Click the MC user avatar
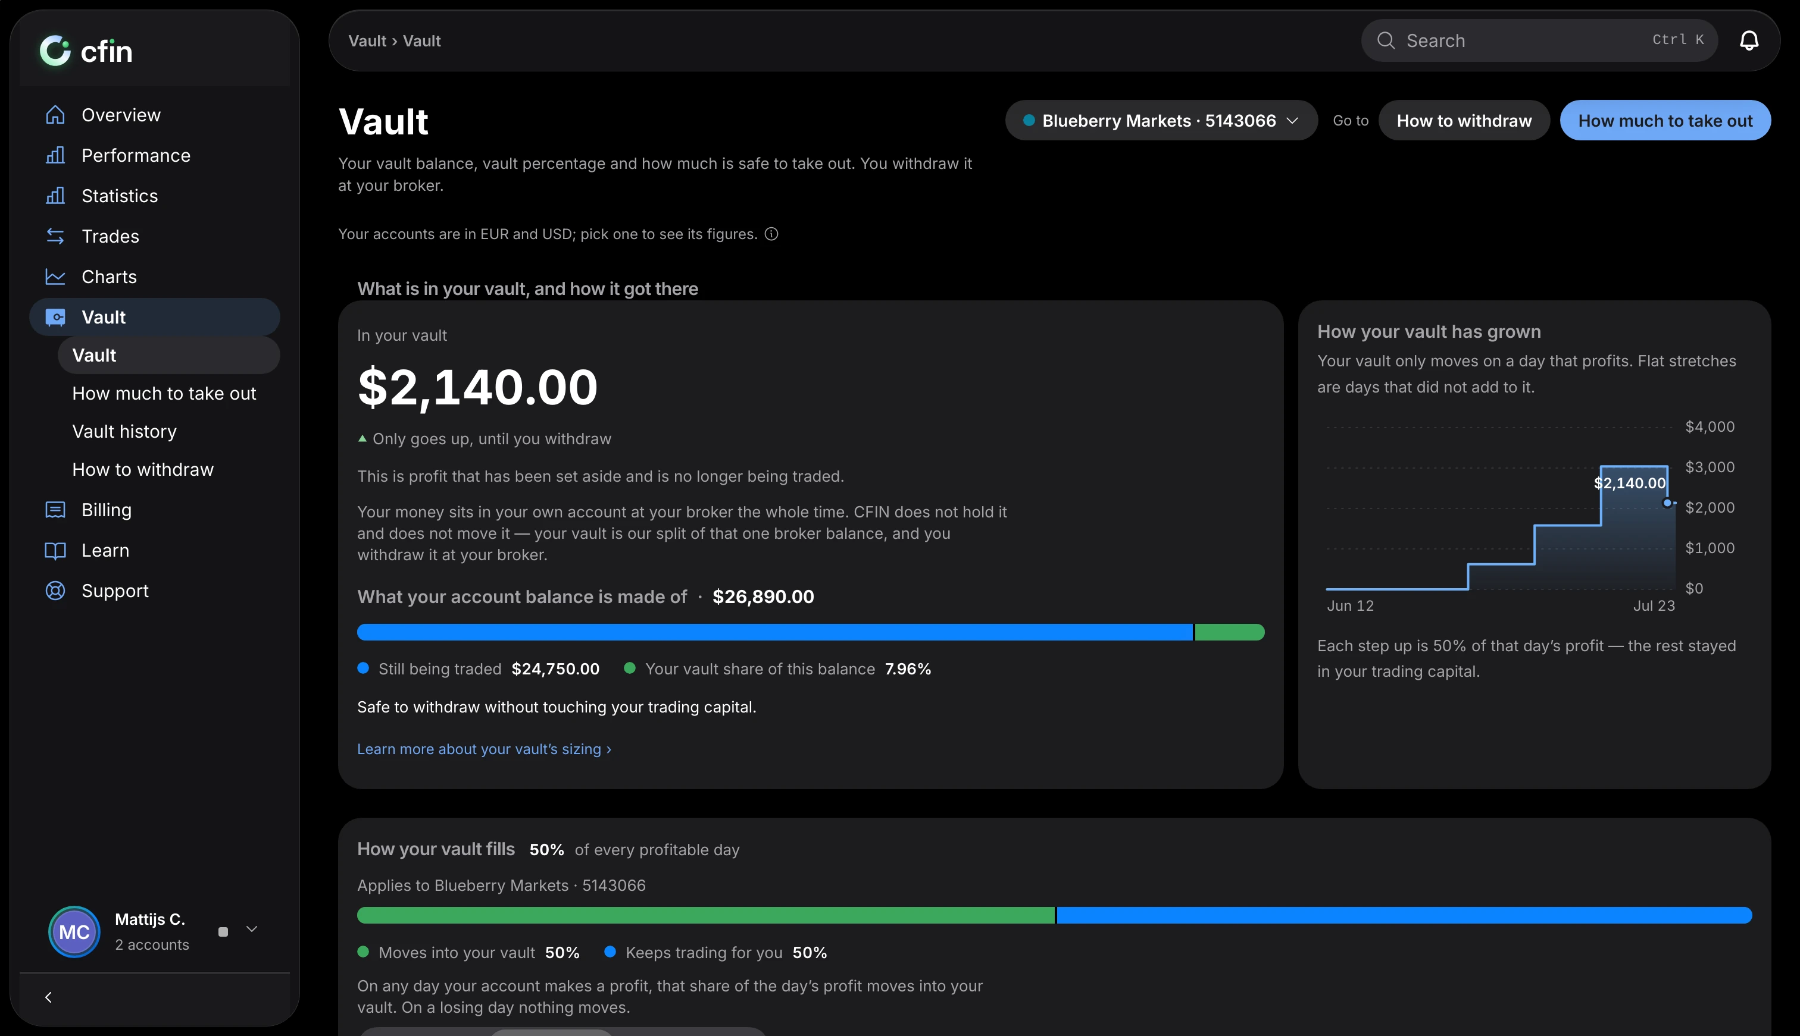The height and width of the screenshot is (1036, 1800). coord(74,931)
